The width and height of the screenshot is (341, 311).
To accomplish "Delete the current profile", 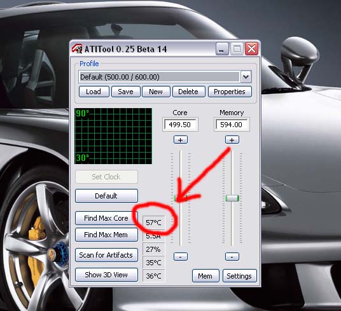I will coord(188,92).
